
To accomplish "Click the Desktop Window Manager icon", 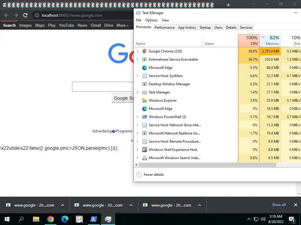I will (x=144, y=84).
